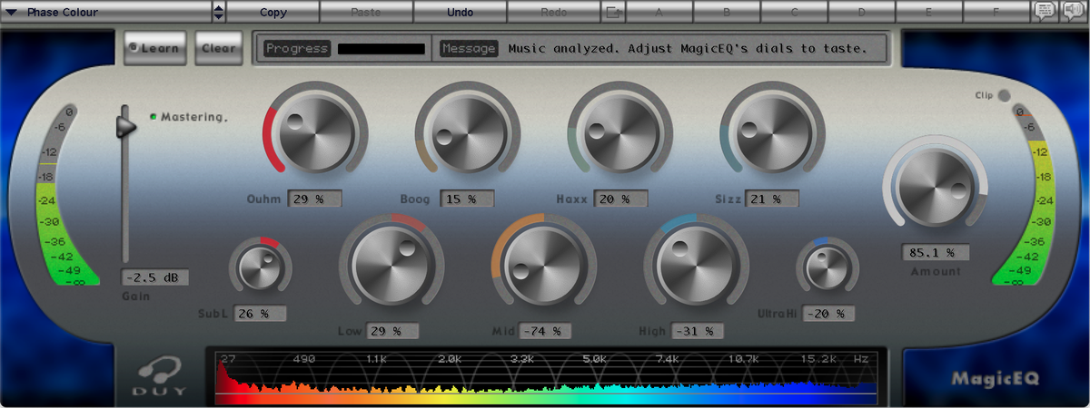Open the Phase Colour preset dropdown
The image size is (1090, 408).
(106, 13)
